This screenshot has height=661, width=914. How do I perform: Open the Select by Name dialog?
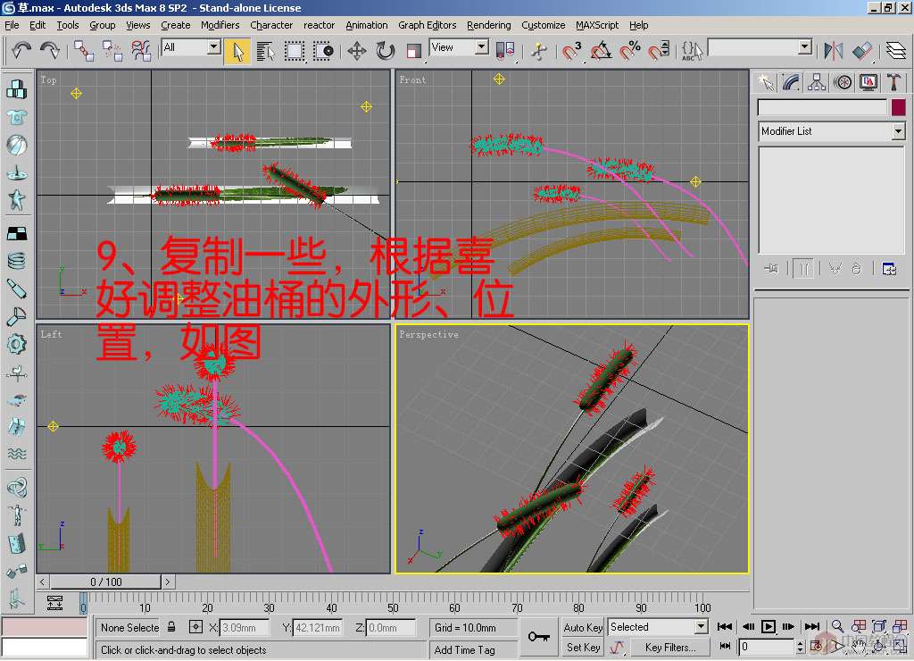[266, 51]
